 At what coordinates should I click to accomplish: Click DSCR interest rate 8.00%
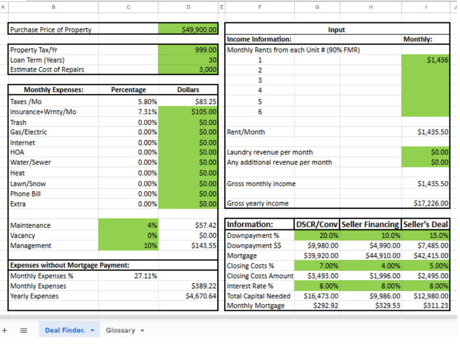click(x=317, y=286)
